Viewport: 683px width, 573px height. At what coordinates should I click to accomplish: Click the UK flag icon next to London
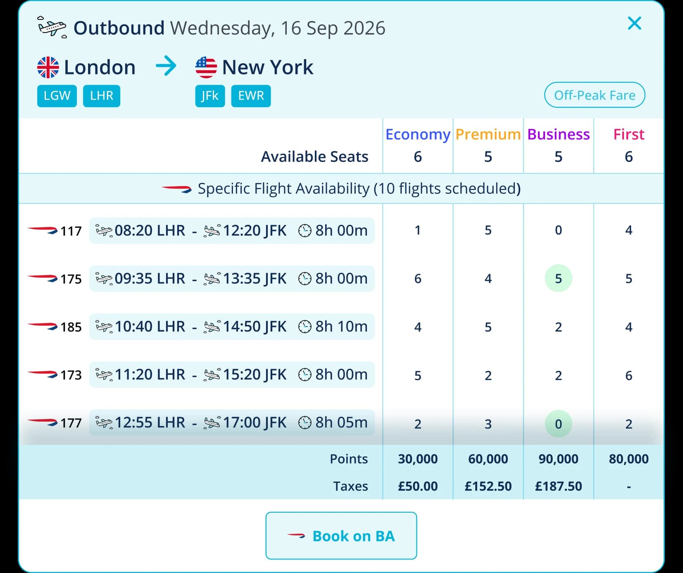point(48,67)
